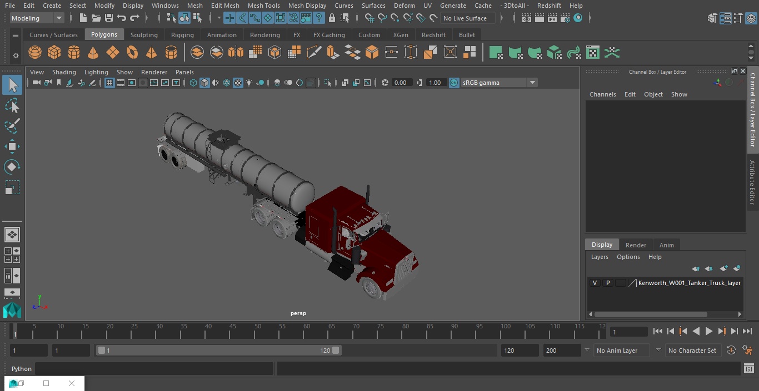Toggle P playback box of Kenworth layer
Viewport: 759px width, 391px height.
pyautogui.click(x=608, y=283)
